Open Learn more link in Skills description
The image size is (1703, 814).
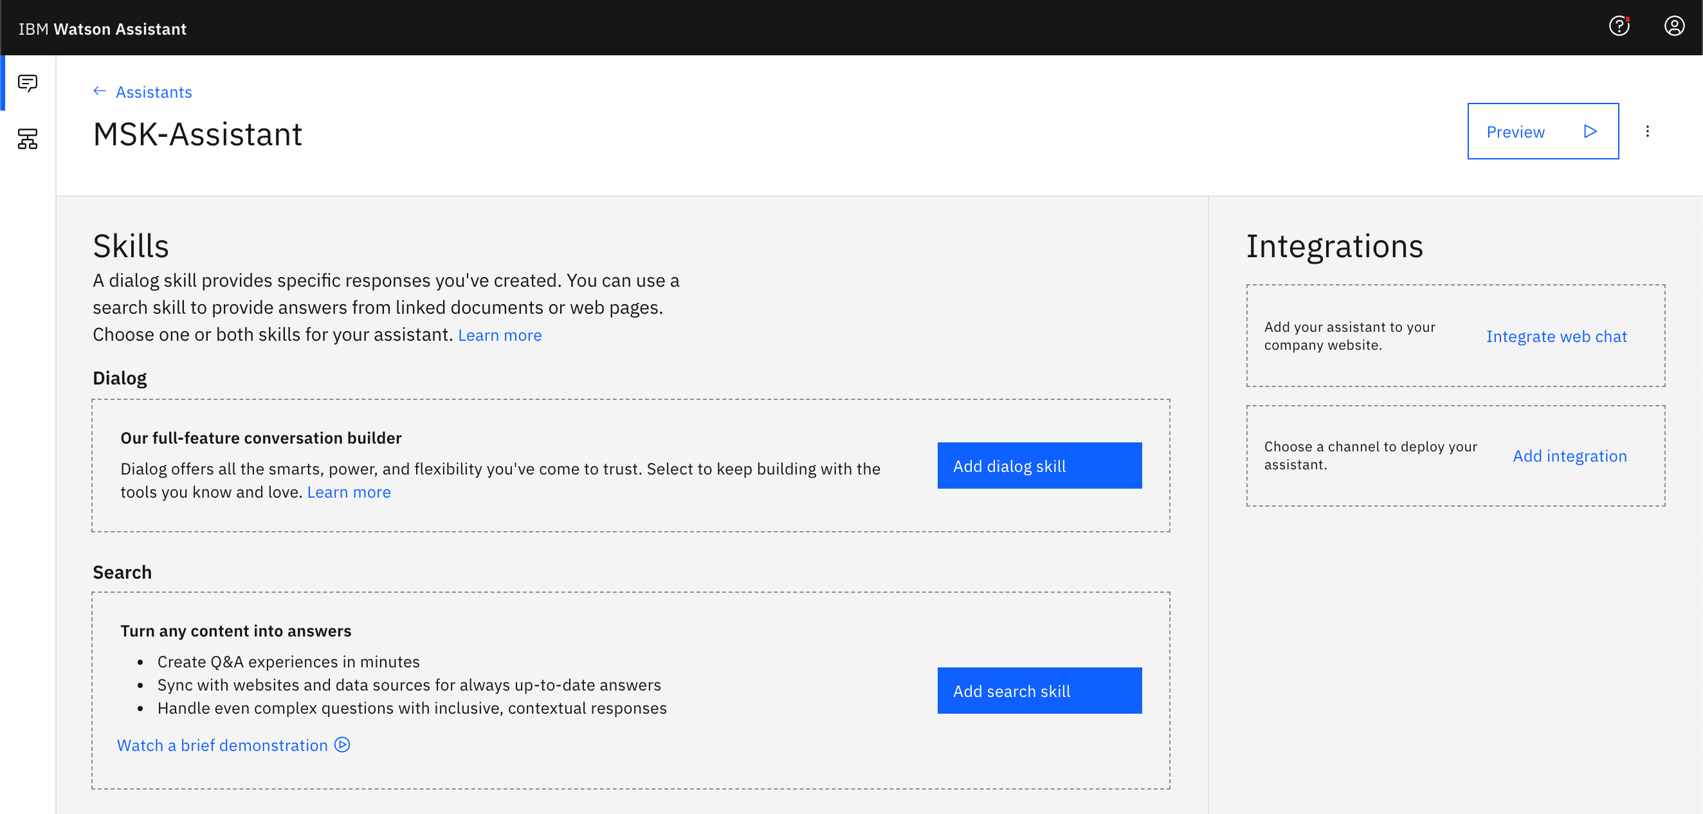point(500,335)
